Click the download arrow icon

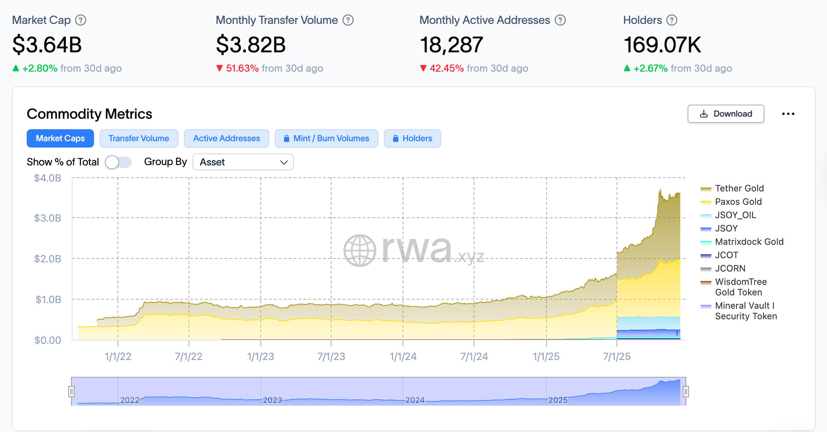click(704, 114)
